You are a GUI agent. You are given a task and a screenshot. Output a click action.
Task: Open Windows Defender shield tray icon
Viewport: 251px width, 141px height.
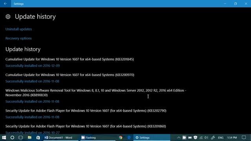(195, 137)
